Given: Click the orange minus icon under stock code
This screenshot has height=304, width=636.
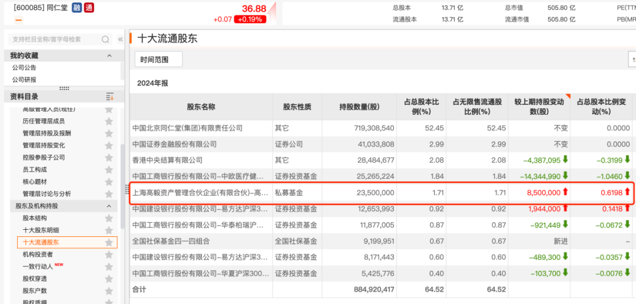Looking at the screenshot, I should [x=18, y=20].
